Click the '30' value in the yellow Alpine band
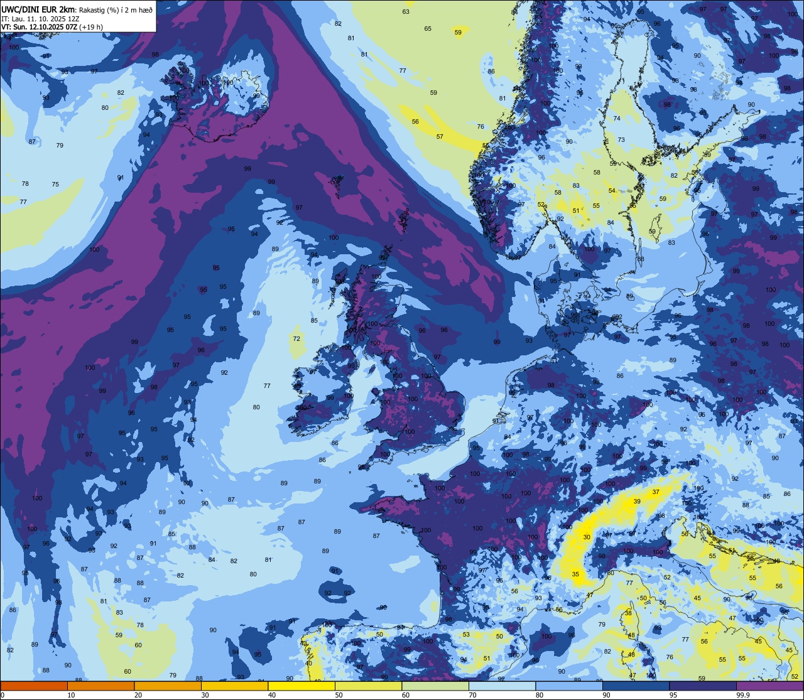The height and width of the screenshot is (700, 804). 587,537
